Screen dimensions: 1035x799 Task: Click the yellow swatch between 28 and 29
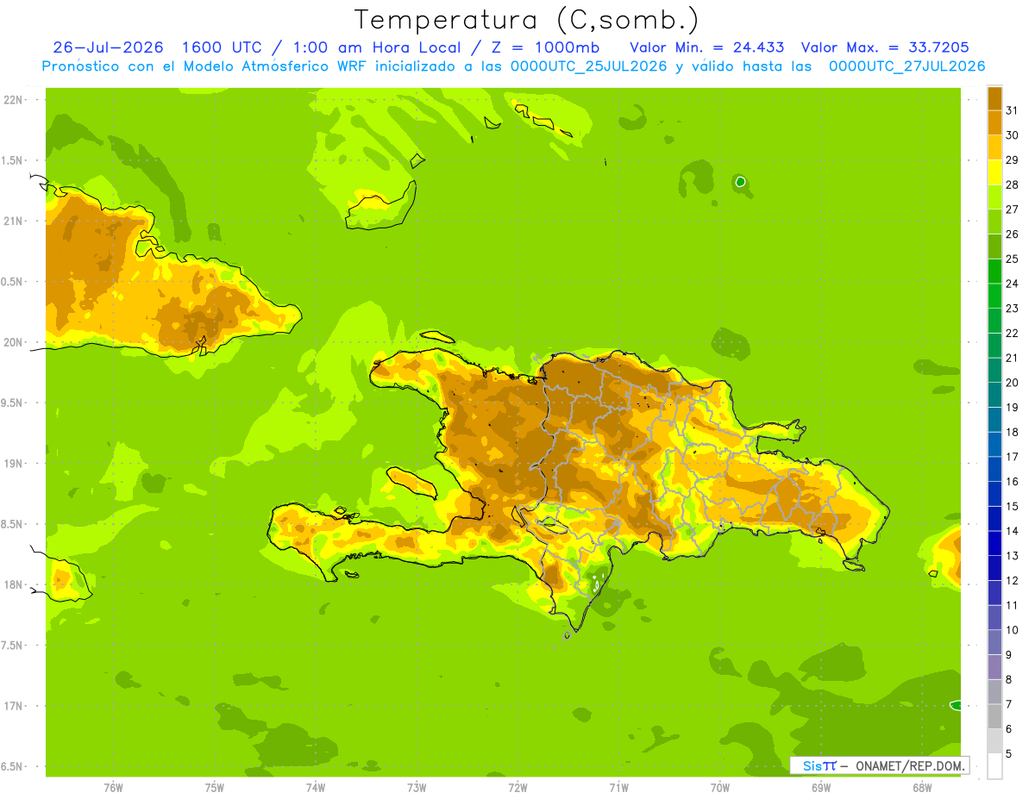[994, 172]
